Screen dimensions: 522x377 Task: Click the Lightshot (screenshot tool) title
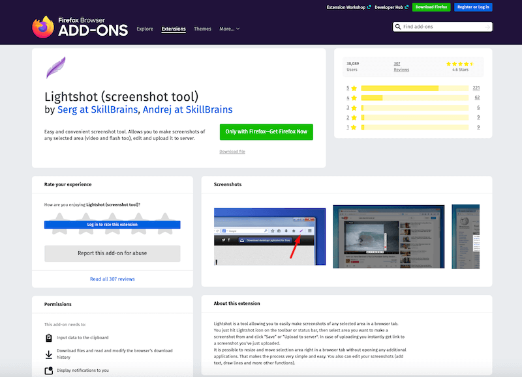[121, 96]
